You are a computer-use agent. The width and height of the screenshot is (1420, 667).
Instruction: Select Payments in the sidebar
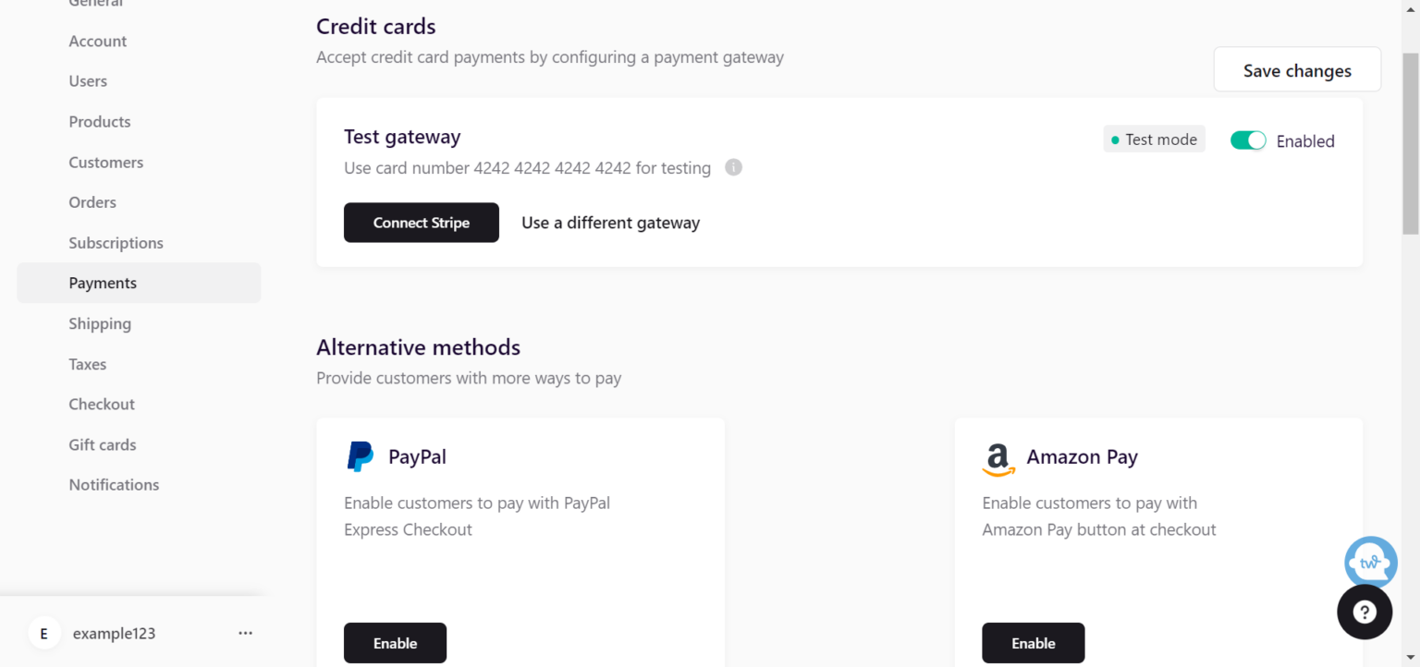pos(103,283)
